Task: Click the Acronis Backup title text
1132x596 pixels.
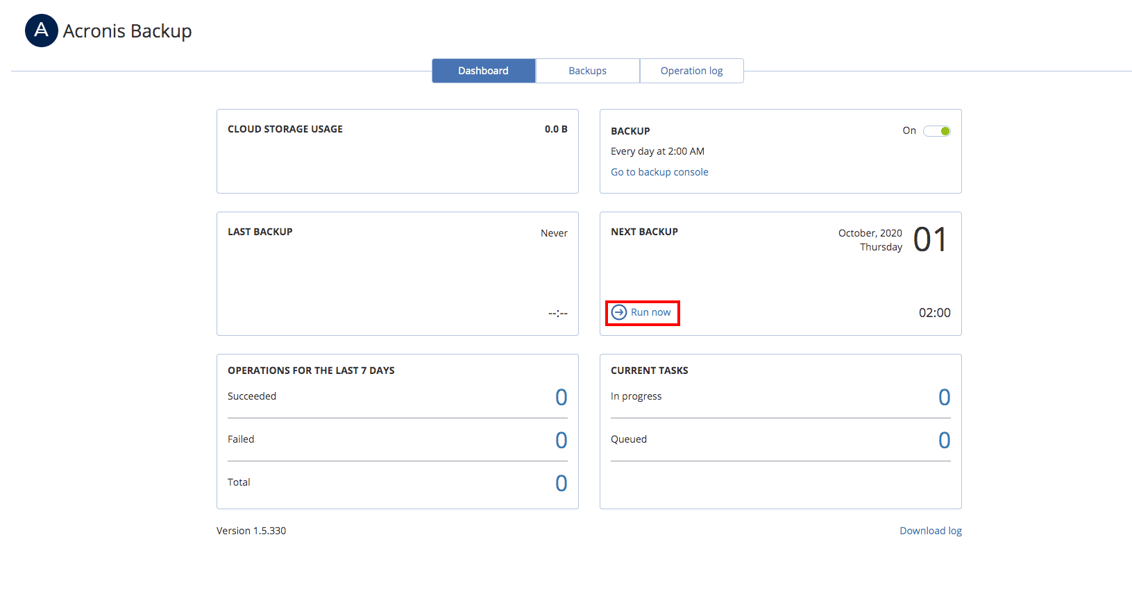Action: pyautogui.click(x=128, y=31)
